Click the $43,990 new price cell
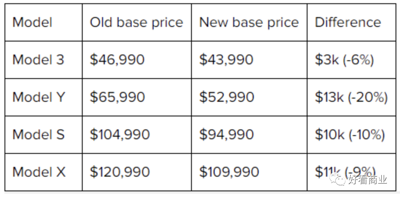 226,60
